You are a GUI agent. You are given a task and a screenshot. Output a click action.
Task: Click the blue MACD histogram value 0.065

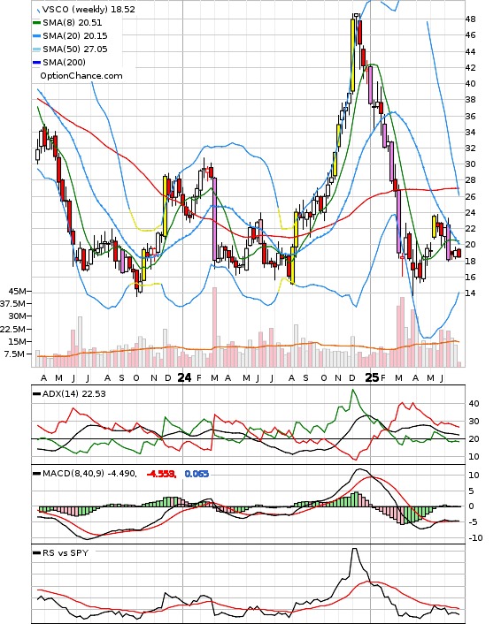click(x=197, y=474)
